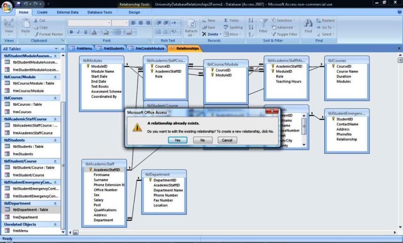Screen dimensions: 403x243
Task: Click the Help question mark icon
Action: point(400,12)
